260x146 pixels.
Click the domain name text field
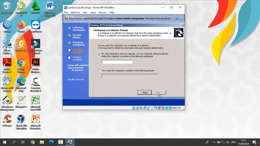point(130,76)
